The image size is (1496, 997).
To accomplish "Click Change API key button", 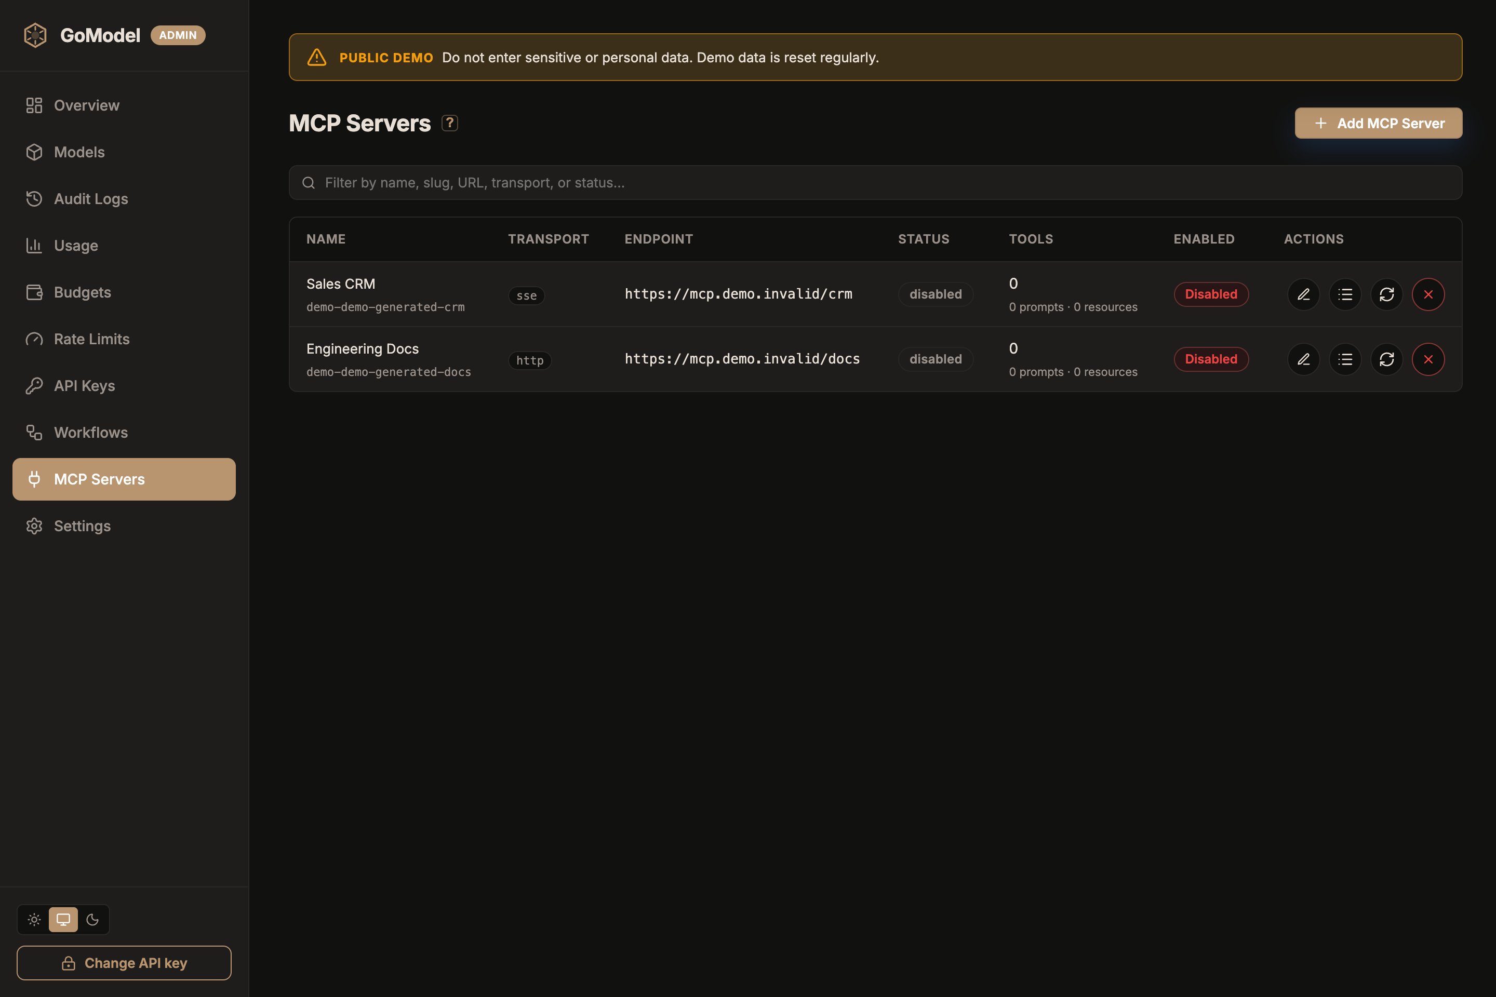I will coord(124,963).
